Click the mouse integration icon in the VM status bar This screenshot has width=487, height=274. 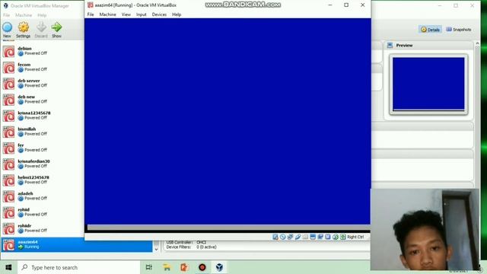[x=336, y=237]
